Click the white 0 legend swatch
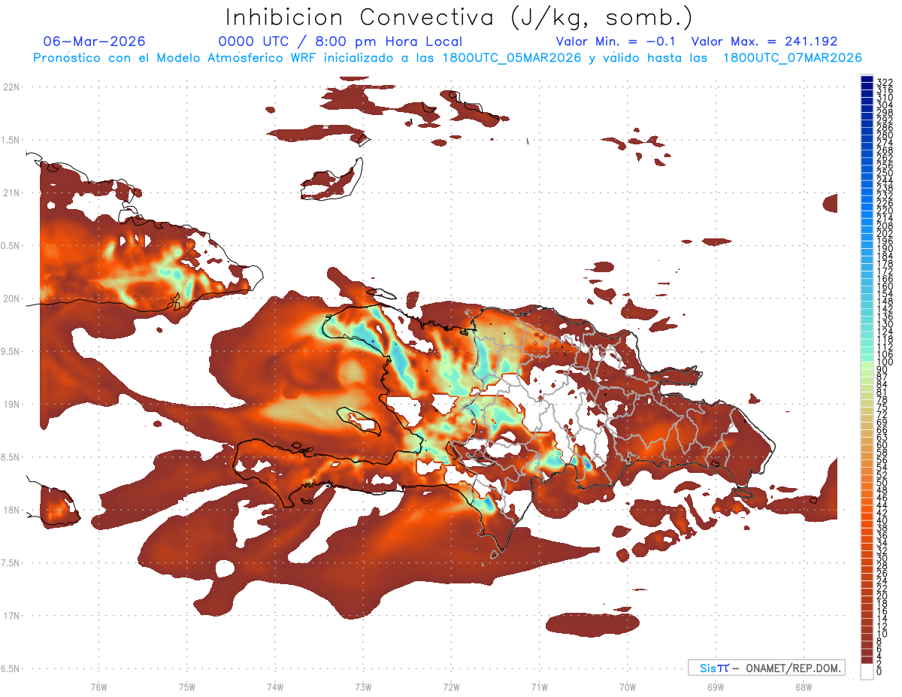 [867, 671]
